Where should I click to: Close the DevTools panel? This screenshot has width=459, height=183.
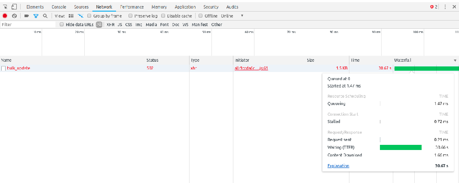[x=454, y=7]
